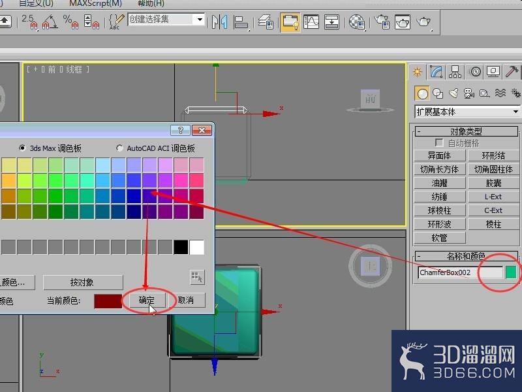Click the color dialog help question button

180,130
